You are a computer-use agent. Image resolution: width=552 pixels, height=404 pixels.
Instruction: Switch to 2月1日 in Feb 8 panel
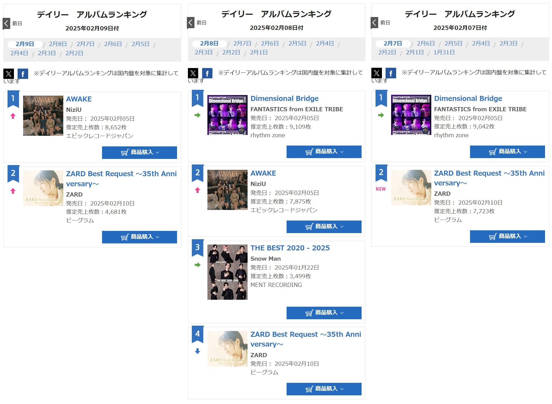259,52
